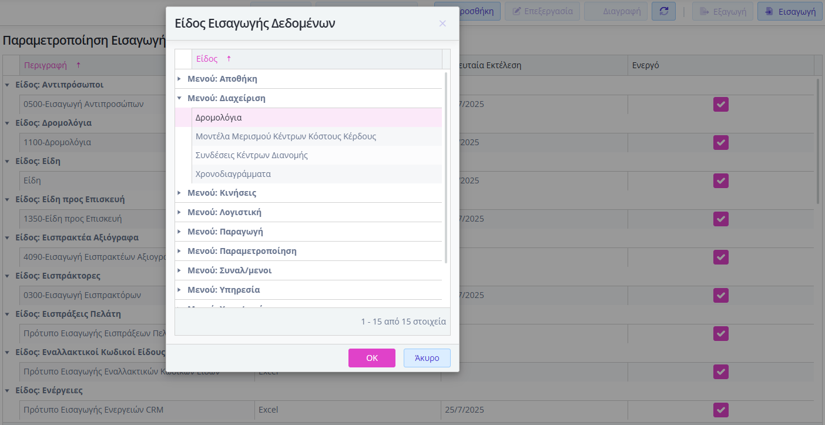This screenshot has width=825, height=425.
Task: Click the Διαγραφή delete toolbar button
Action: [616, 11]
